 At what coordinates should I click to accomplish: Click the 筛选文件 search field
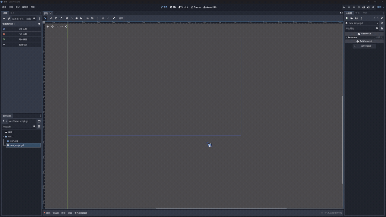[x=17, y=127]
